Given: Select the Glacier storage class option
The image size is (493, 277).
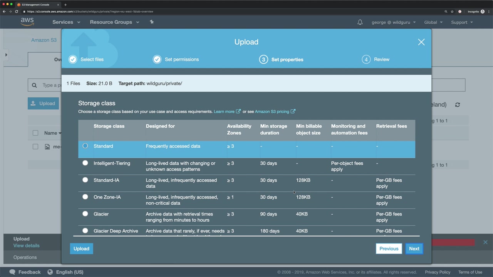Looking at the screenshot, I should tap(85, 214).
